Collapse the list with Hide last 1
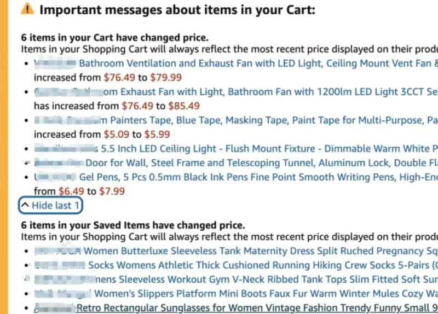Screen dimensions: 438x314 coord(50,205)
